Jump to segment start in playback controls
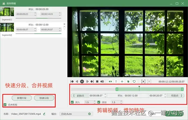This screenshot has height=120, width=188. coord(72,81)
